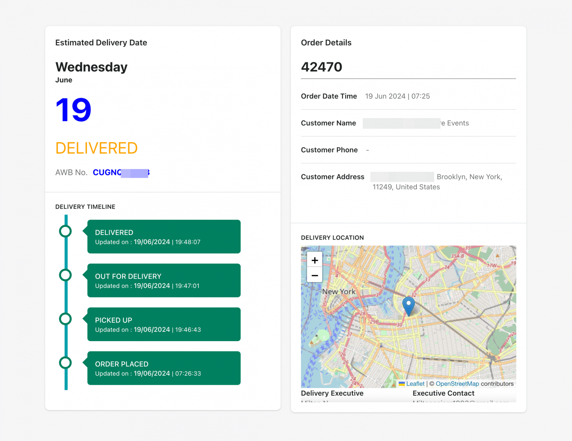Screen dimensions: 572x441
Task: Click the DELIVERY LOCATION heading
Action: [x=332, y=238]
